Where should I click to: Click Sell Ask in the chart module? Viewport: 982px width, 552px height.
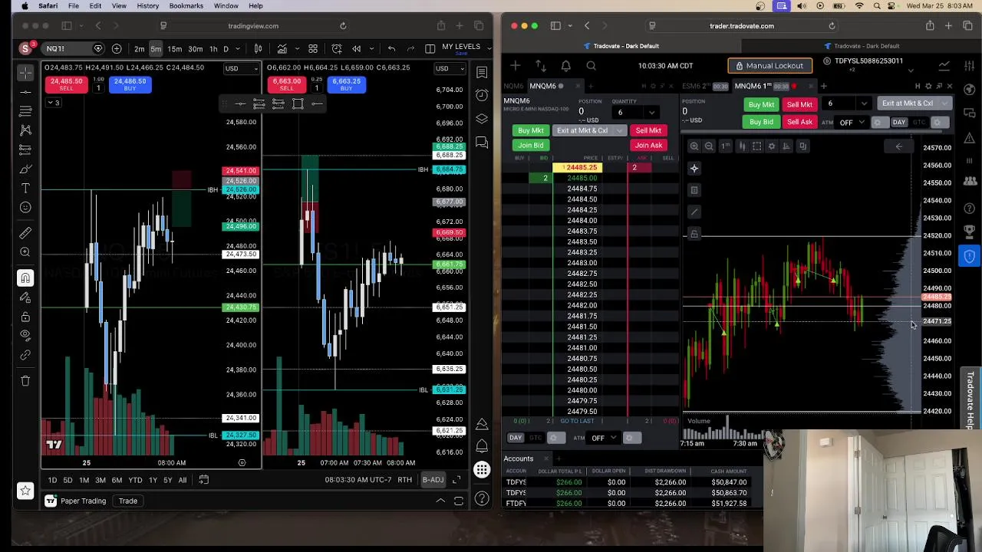point(799,122)
